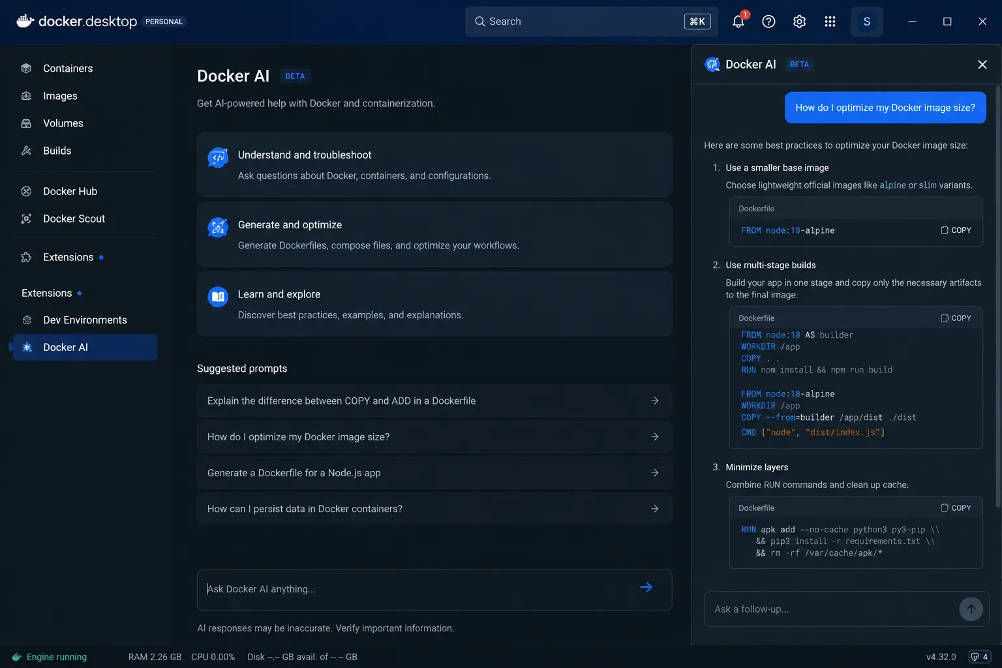Open settings gear icon
Screen dimensions: 1002x668
coord(799,22)
